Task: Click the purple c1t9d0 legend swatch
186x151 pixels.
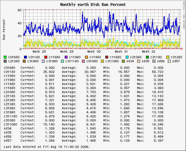Action: tap(66, 57)
